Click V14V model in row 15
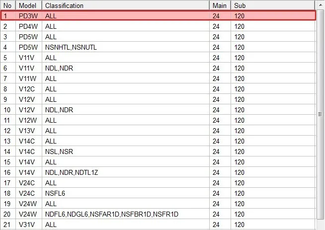 coord(29,162)
